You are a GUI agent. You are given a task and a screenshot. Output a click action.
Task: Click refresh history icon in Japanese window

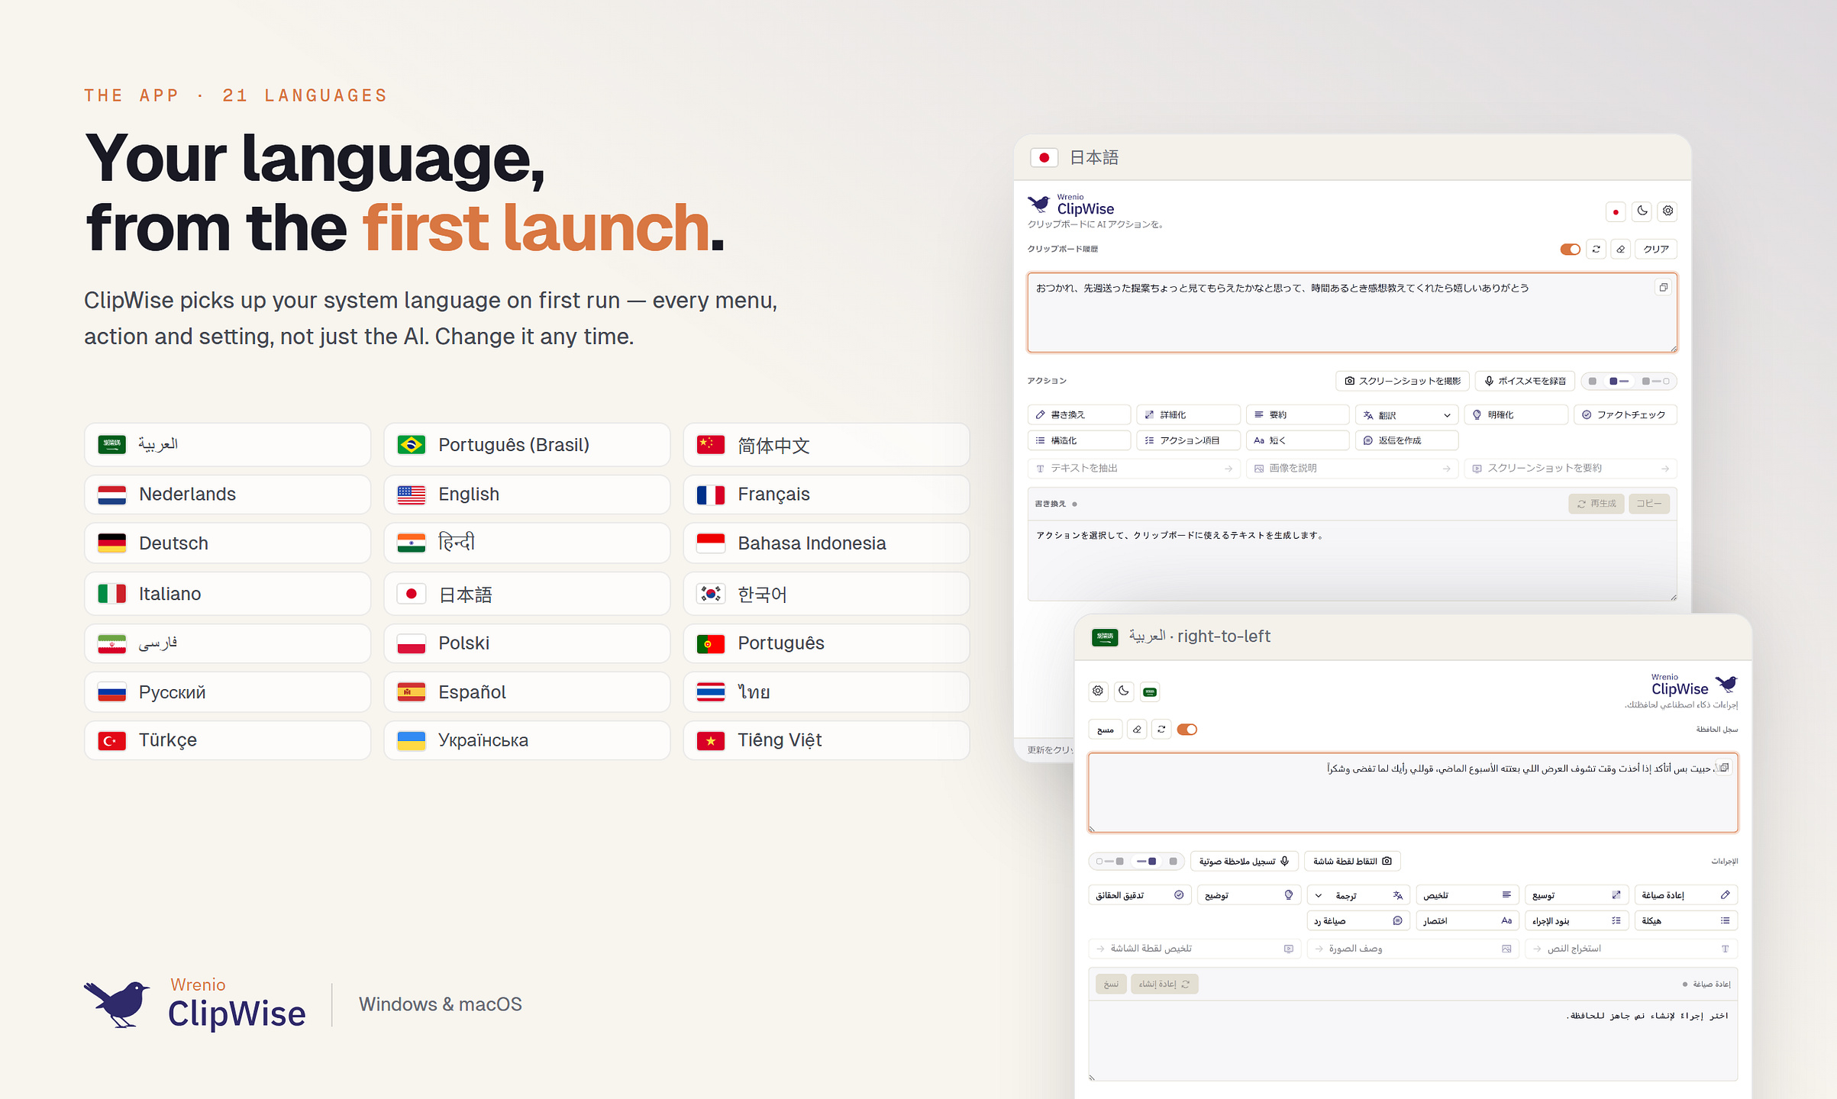pyautogui.click(x=1596, y=250)
